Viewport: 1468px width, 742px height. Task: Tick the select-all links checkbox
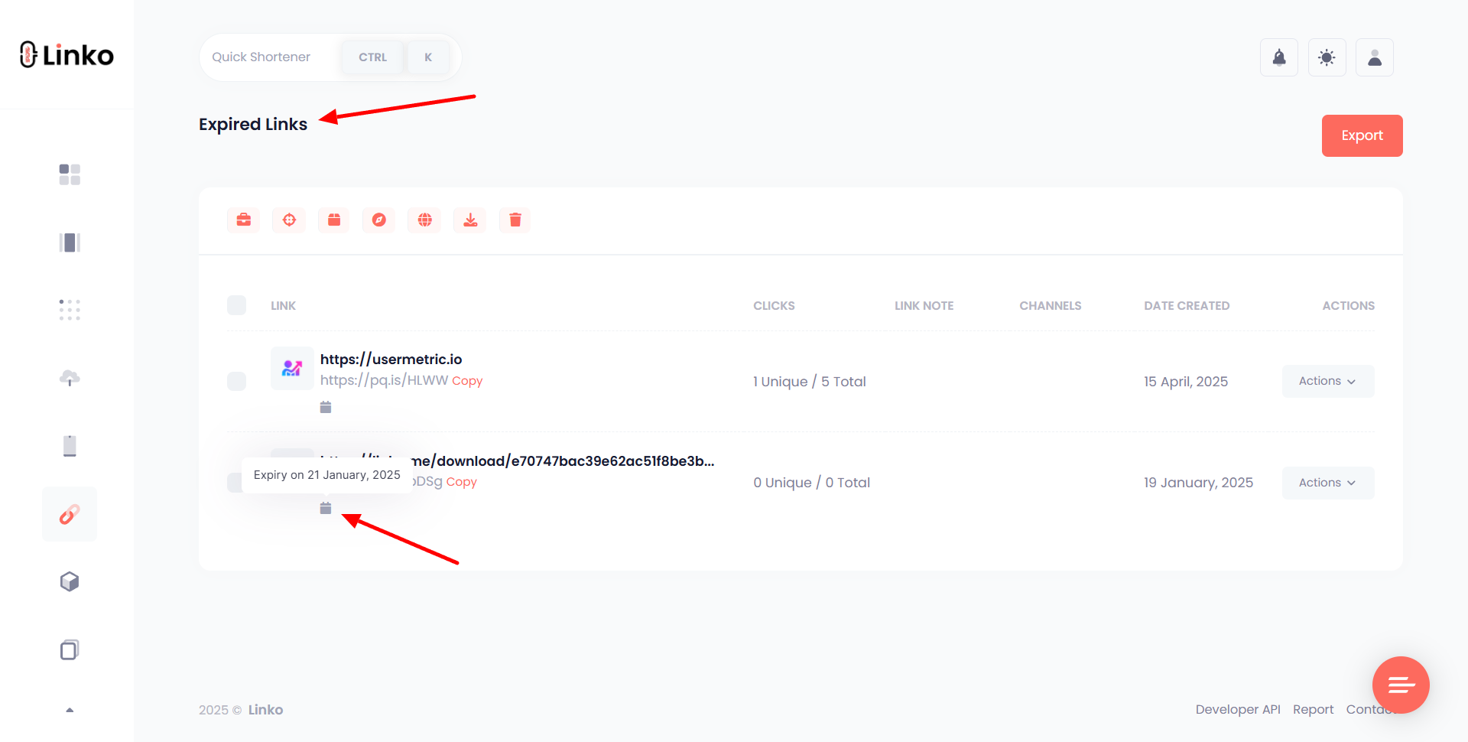(237, 305)
